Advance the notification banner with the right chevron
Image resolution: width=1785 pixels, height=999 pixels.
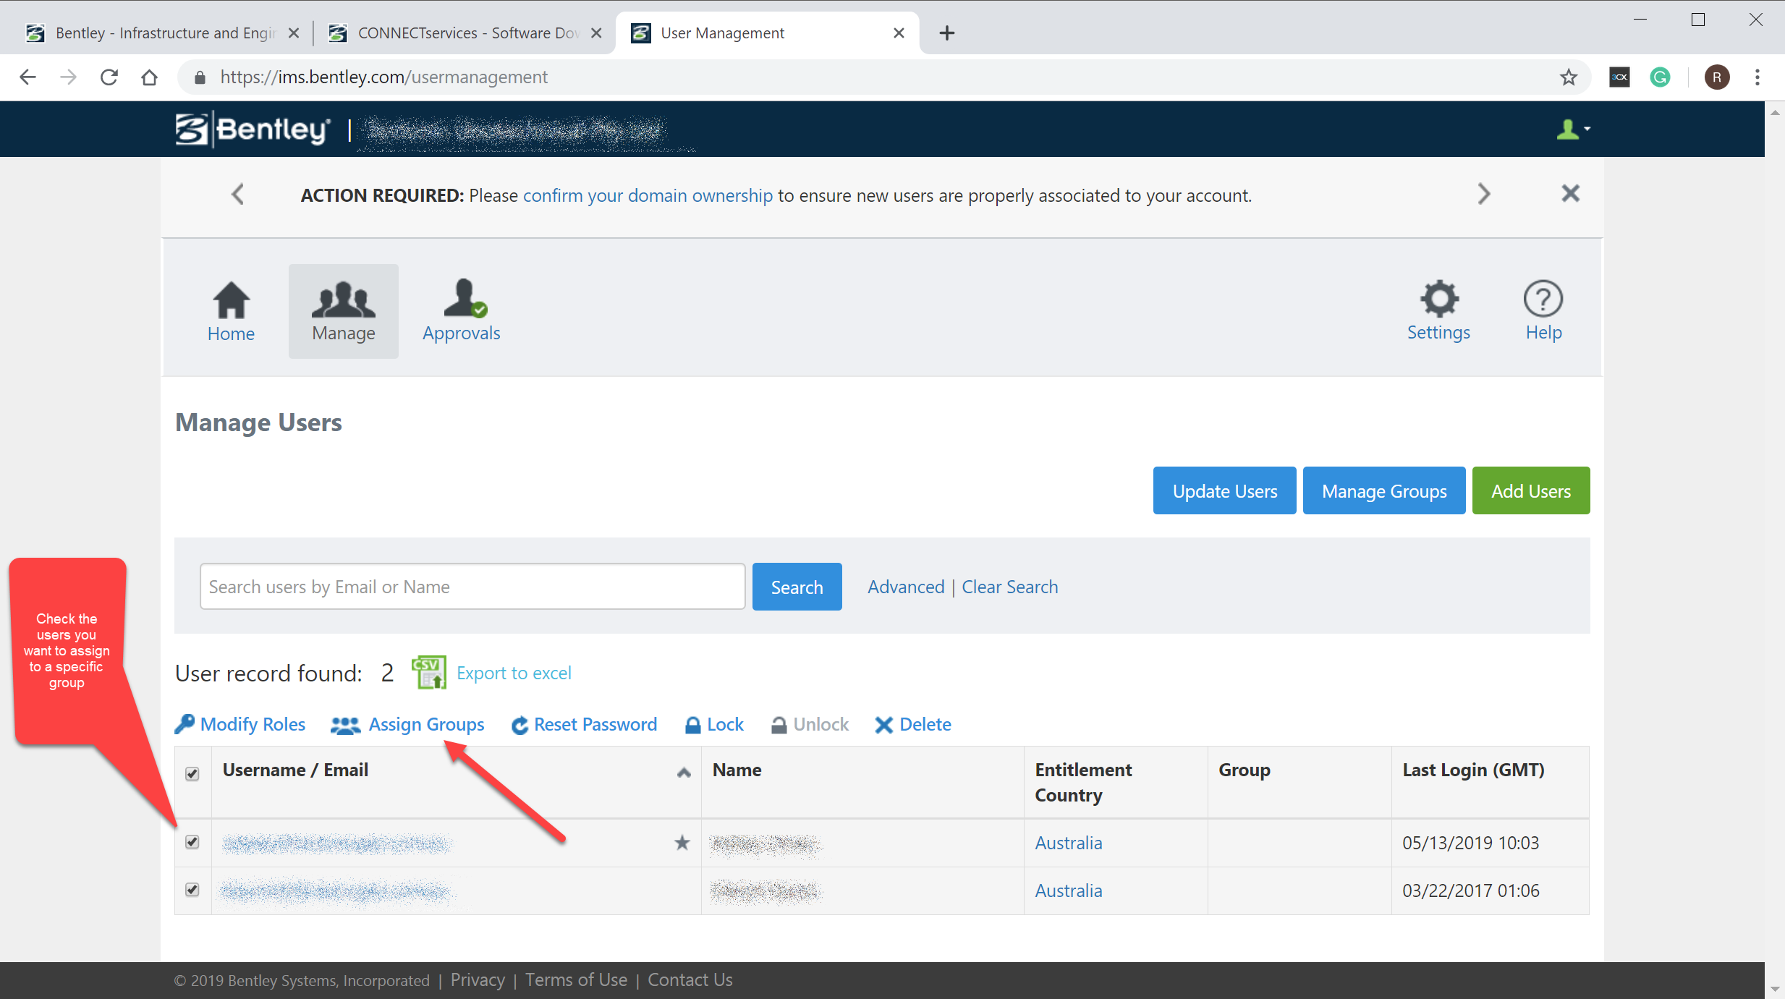coord(1484,194)
